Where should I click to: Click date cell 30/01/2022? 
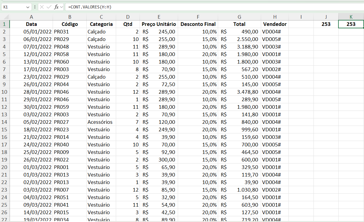[x=31, y=107]
